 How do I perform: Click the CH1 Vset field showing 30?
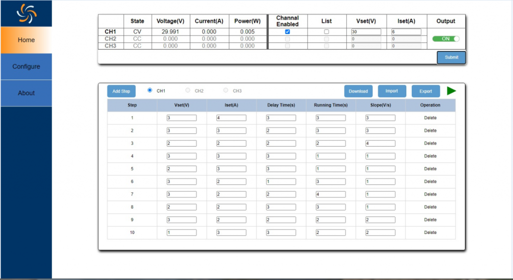point(366,31)
